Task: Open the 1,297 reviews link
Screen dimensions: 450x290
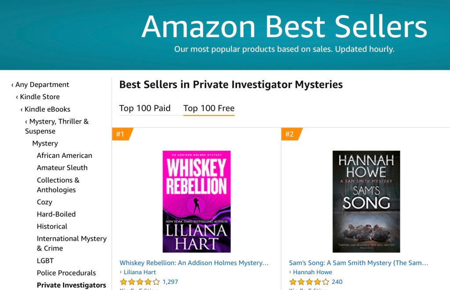Action: coord(170,282)
